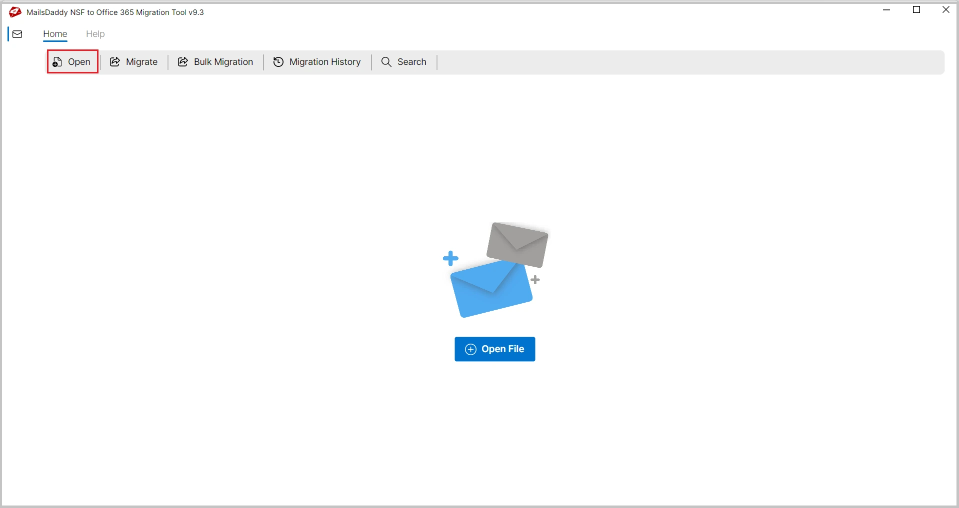Open Bulk Migration from the toolbar

(214, 61)
